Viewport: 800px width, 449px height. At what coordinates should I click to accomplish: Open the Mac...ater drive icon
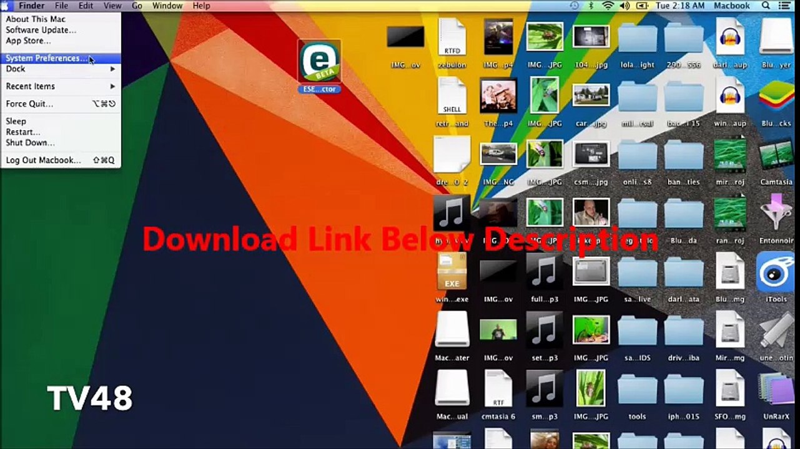(452, 331)
